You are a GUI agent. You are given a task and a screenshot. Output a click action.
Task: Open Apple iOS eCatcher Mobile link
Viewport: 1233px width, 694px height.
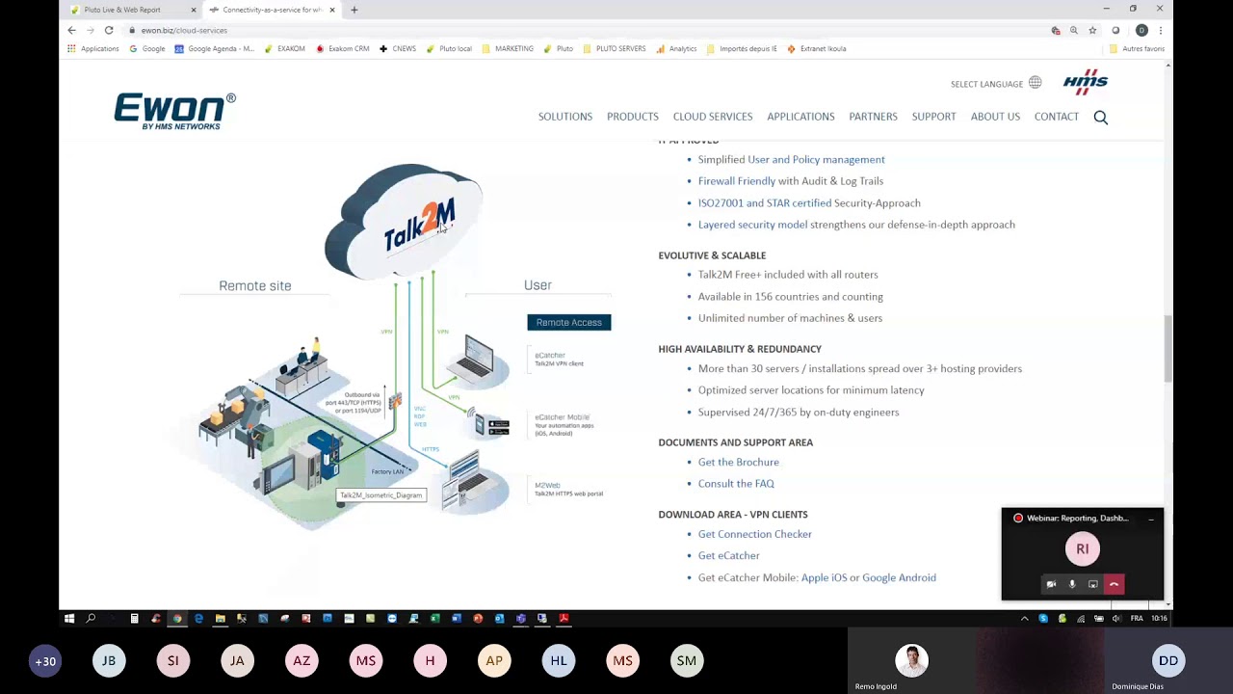click(x=825, y=578)
